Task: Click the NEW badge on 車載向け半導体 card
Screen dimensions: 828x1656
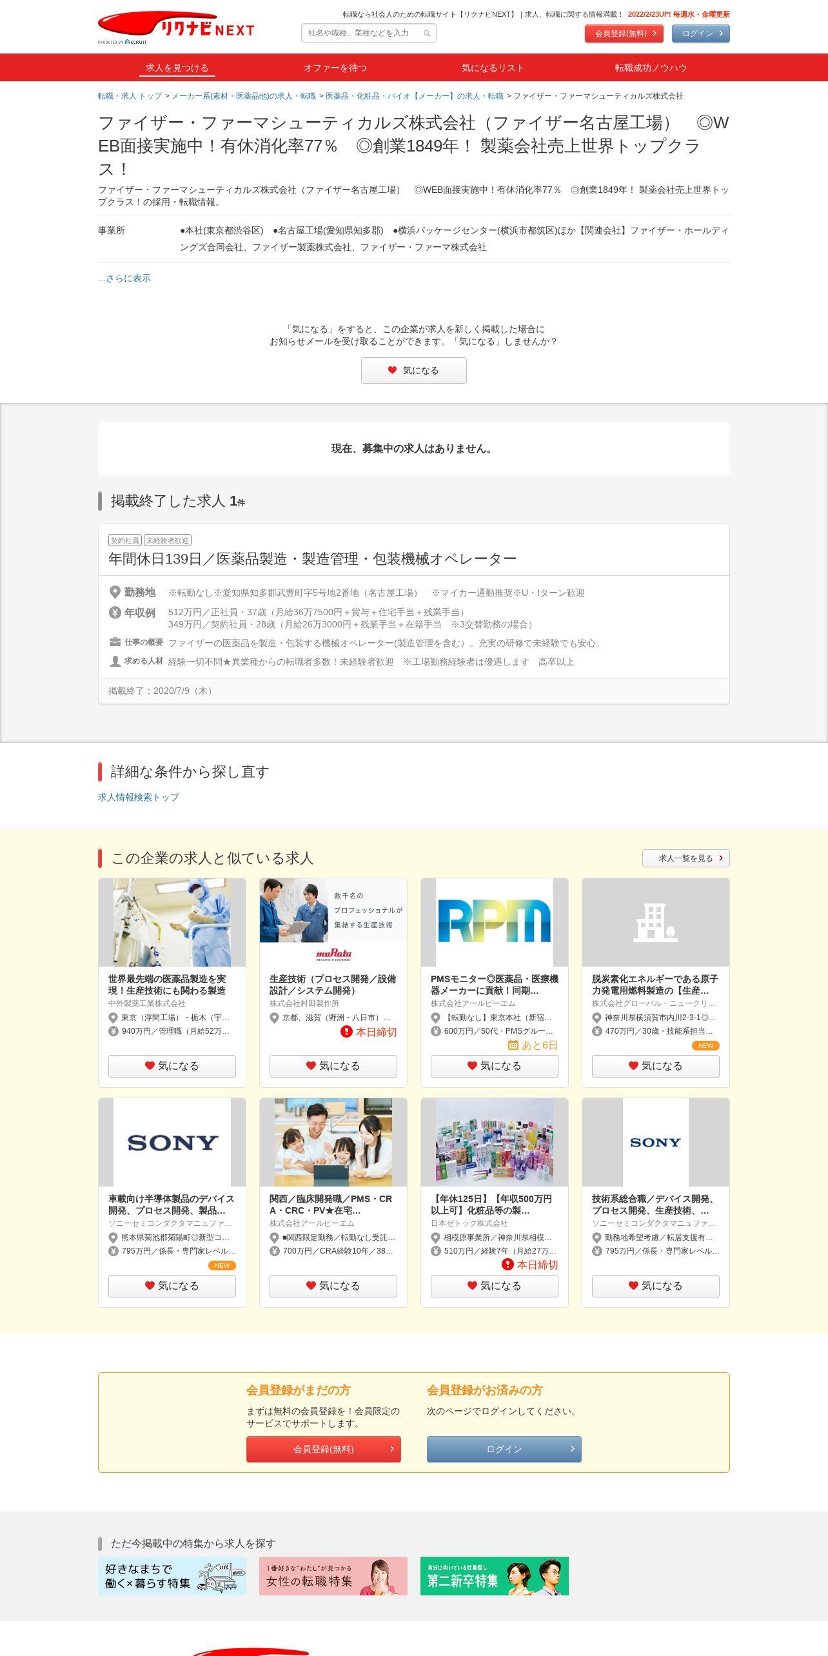Action: pyautogui.click(x=222, y=1265)
